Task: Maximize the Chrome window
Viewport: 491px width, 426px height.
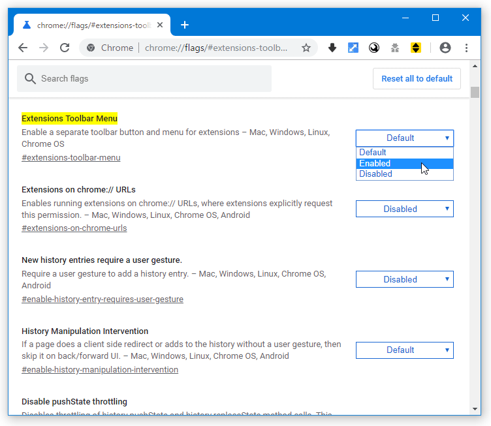Action: click(x=436, y=18)
